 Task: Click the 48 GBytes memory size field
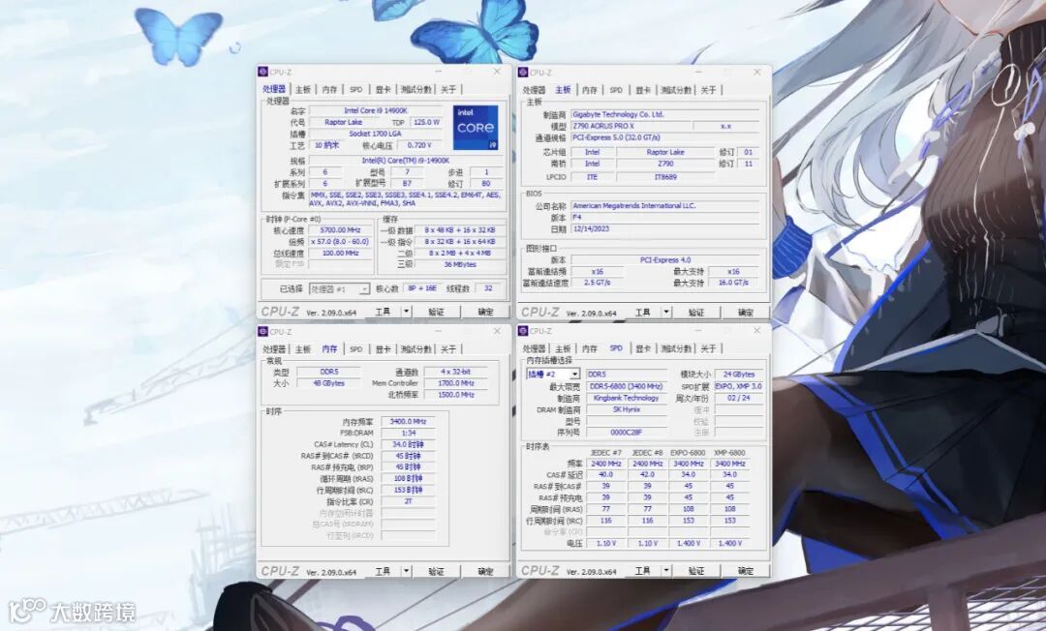[x=329, y=383]
